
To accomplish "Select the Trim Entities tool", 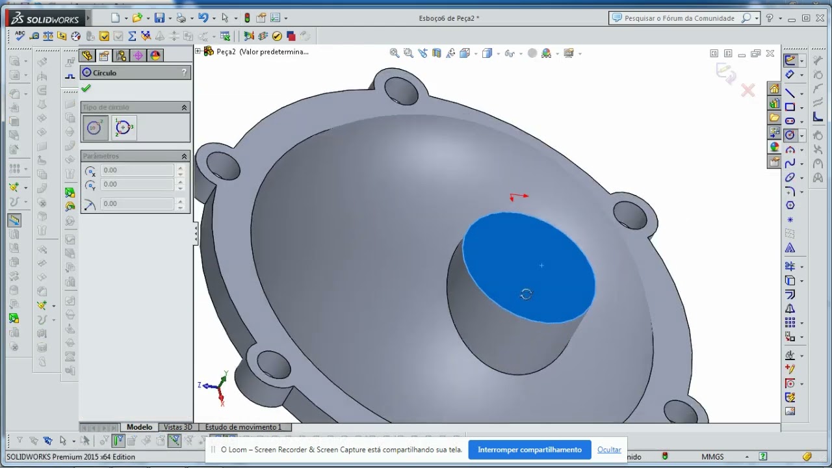I will pos(790,266).
